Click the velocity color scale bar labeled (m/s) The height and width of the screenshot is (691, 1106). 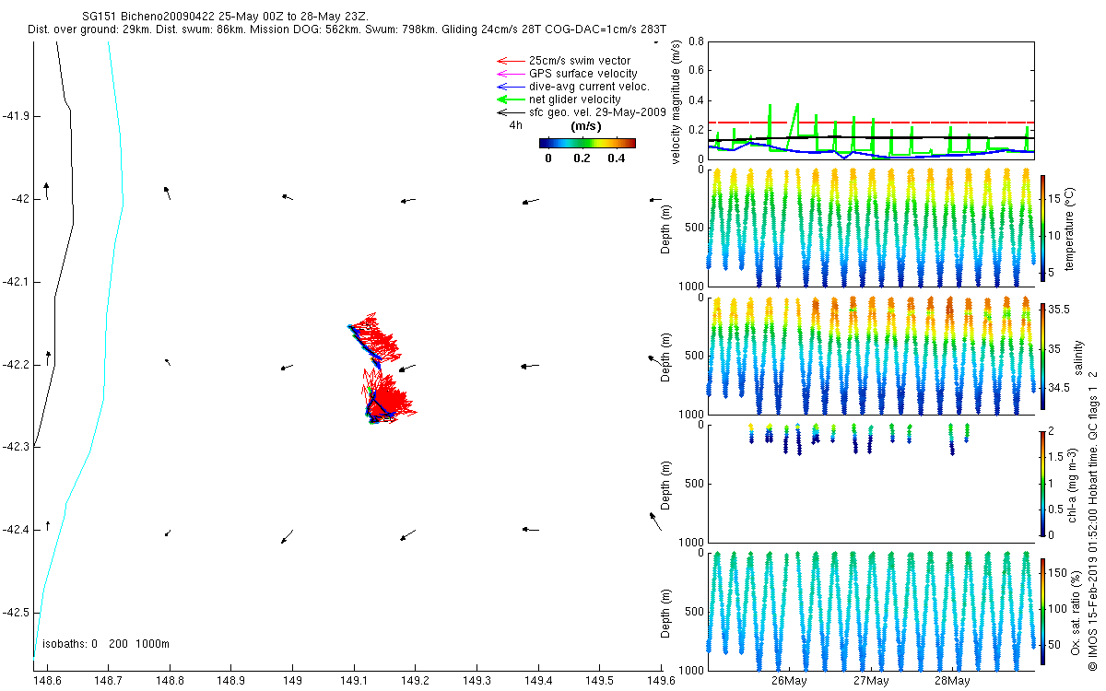(x=587, y=143)
